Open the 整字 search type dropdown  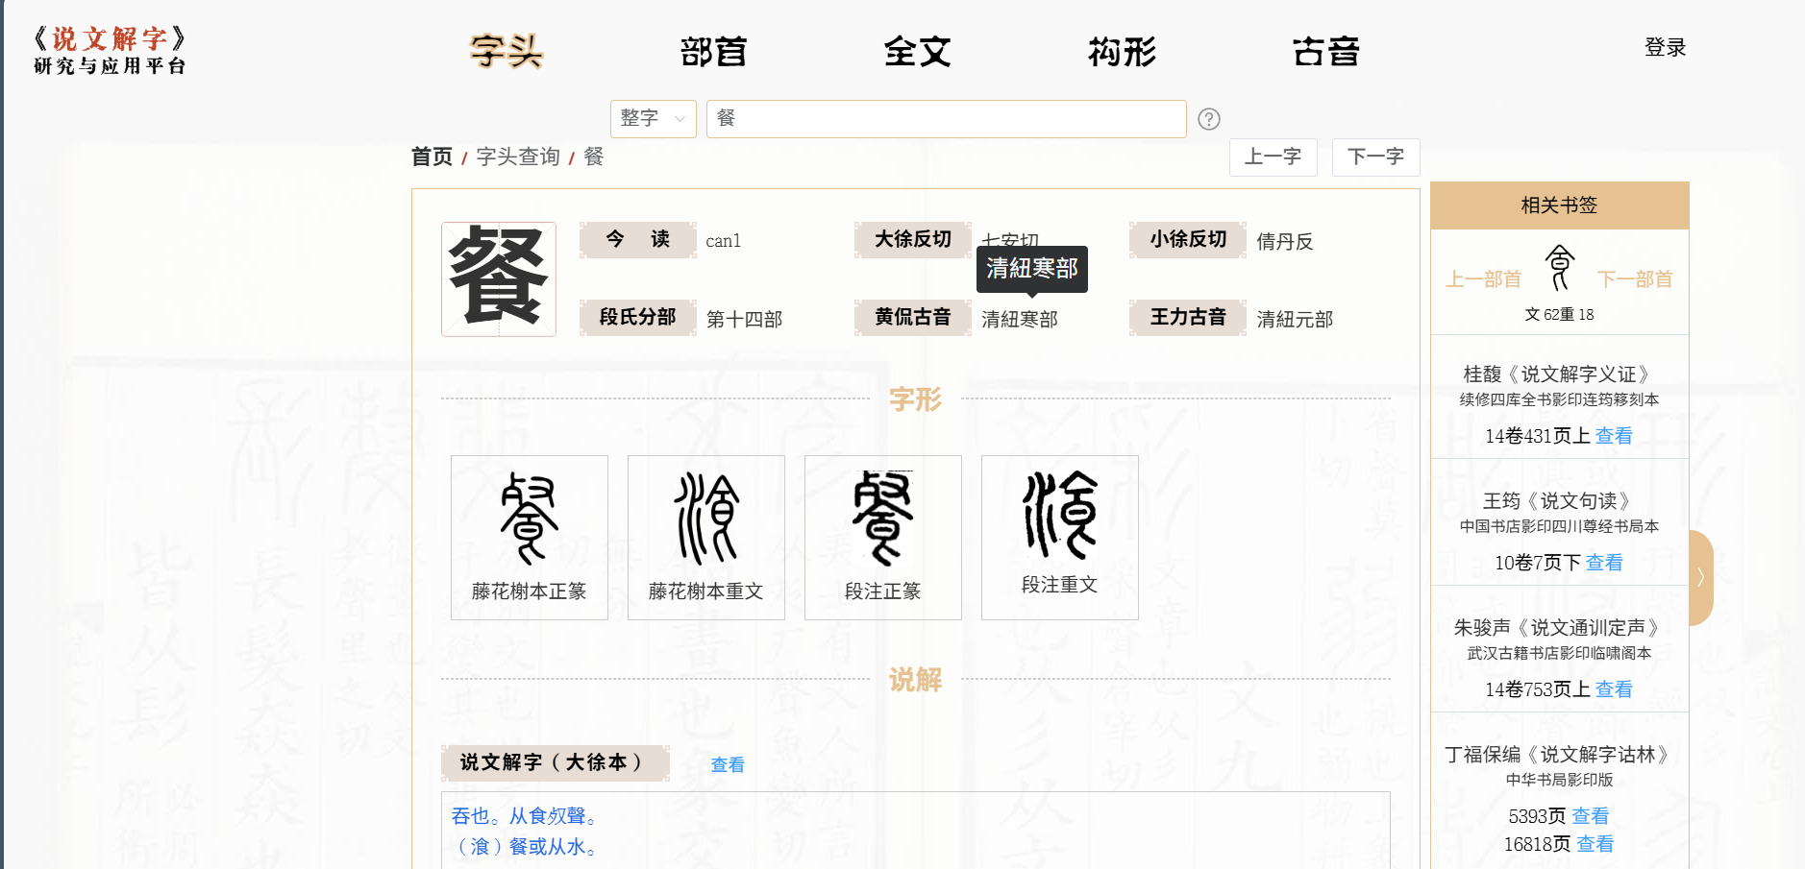(x=653, y=119)
